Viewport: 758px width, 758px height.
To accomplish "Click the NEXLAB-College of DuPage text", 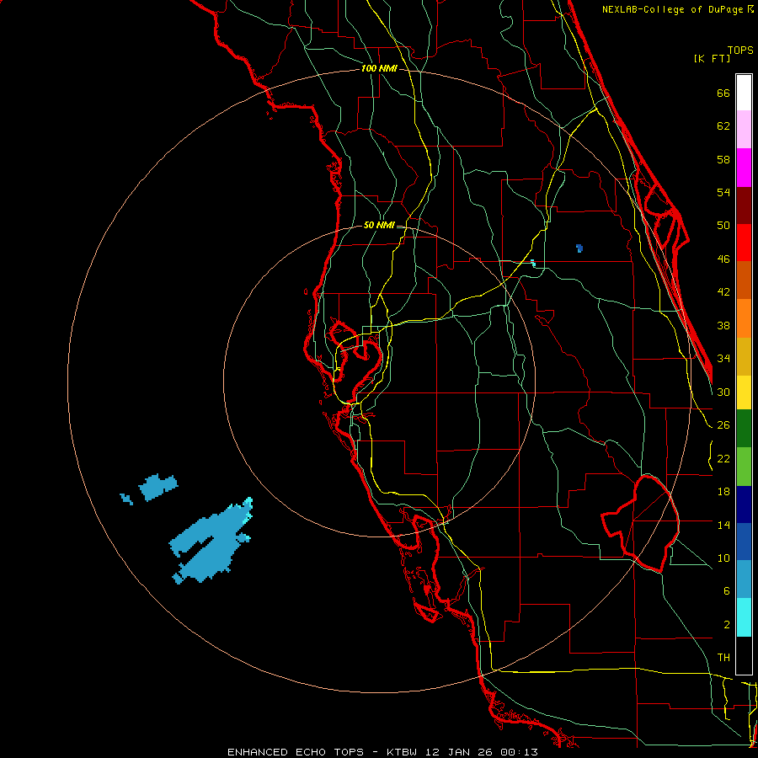I will pos(674,9).
